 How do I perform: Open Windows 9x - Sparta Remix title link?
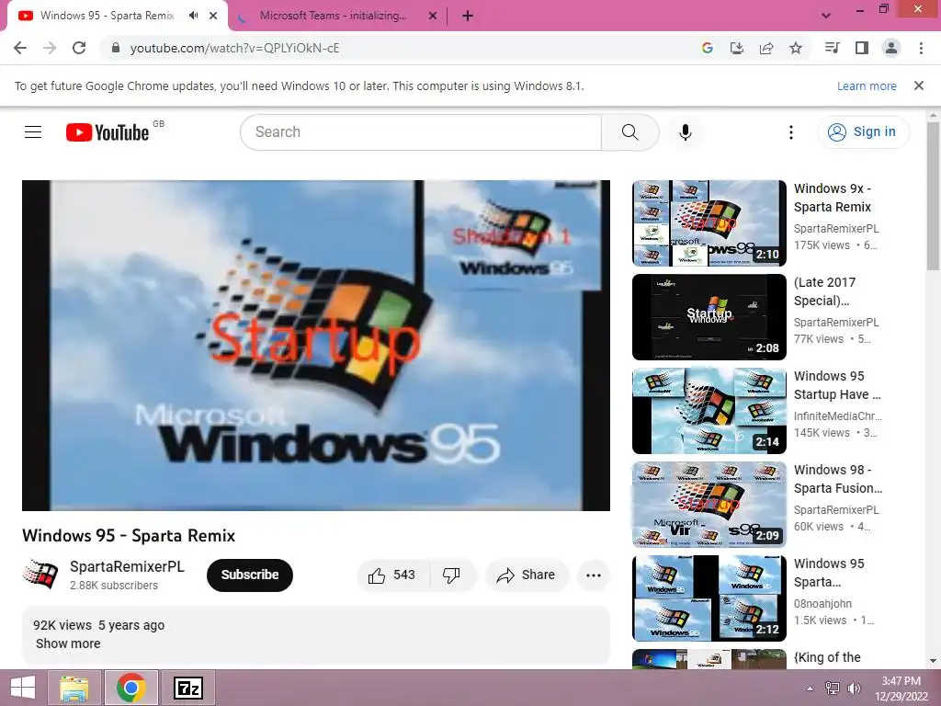(x=833, y=198)
